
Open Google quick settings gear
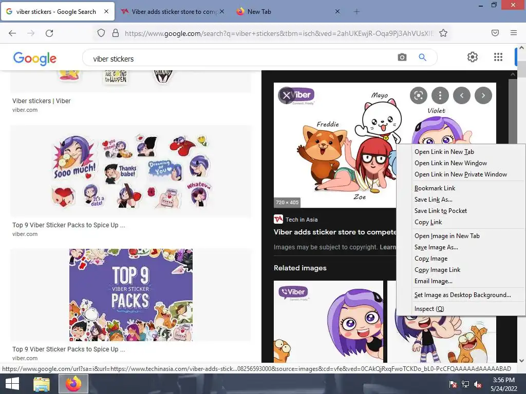click(473, 57)
